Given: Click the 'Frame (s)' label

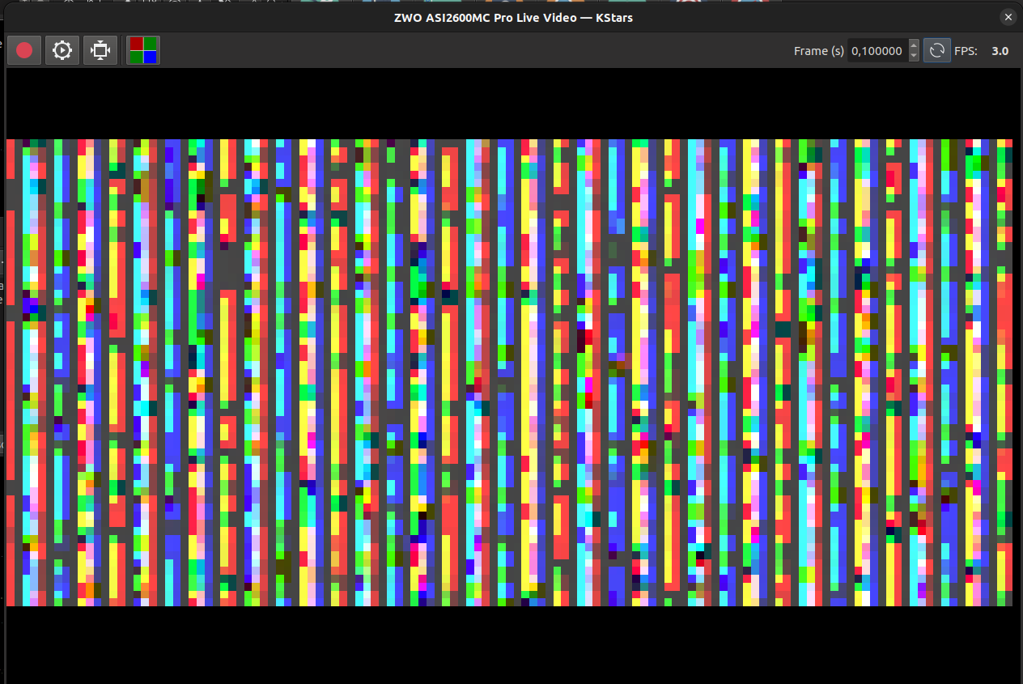Looking at the screenshot, I should tap(819, 51).
